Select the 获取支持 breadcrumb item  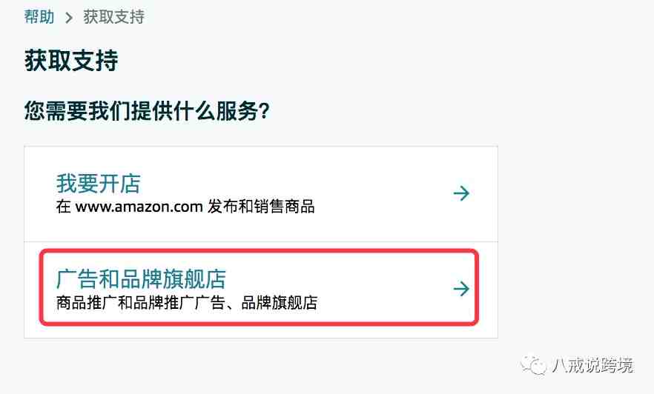tap(114, 17)
